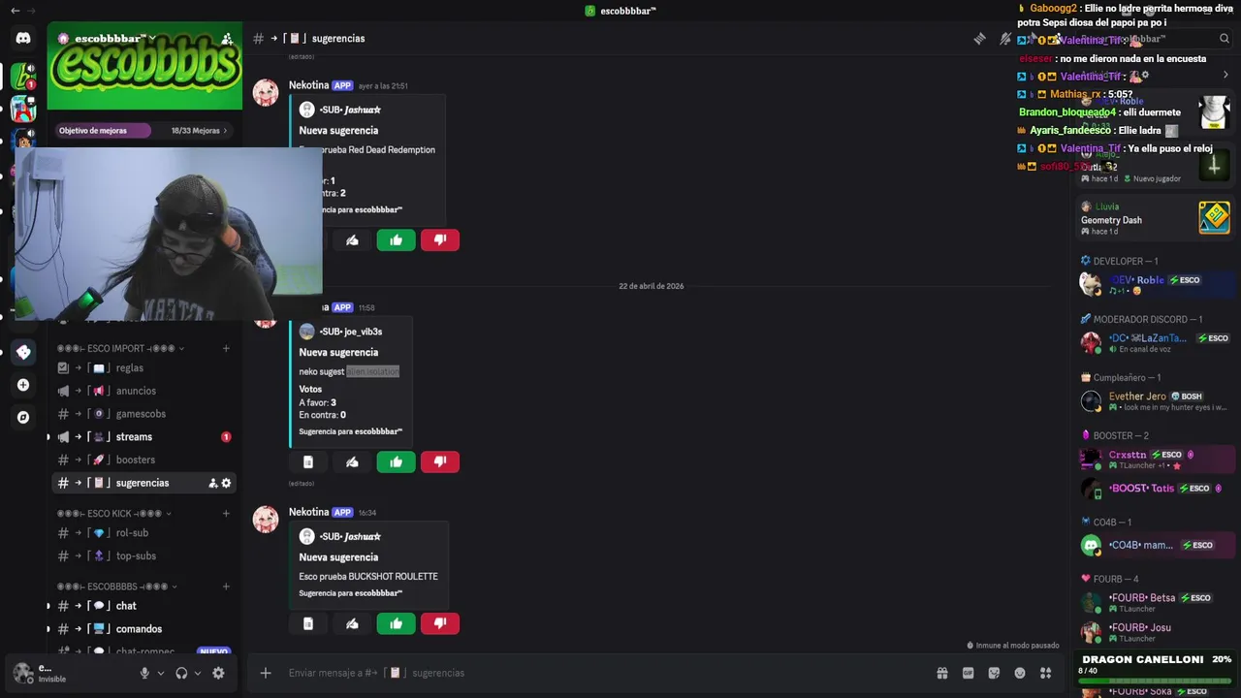Downvote Red Dead Redemption suggestion with red thumb
This screenshot has width=1241, height=698.
440,240
